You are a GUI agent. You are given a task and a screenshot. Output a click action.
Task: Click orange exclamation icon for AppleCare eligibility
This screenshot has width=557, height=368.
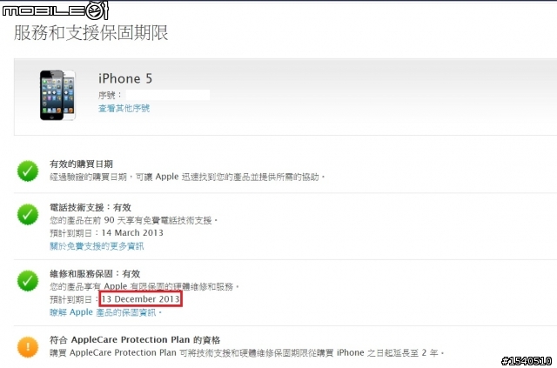coord(28,347)
